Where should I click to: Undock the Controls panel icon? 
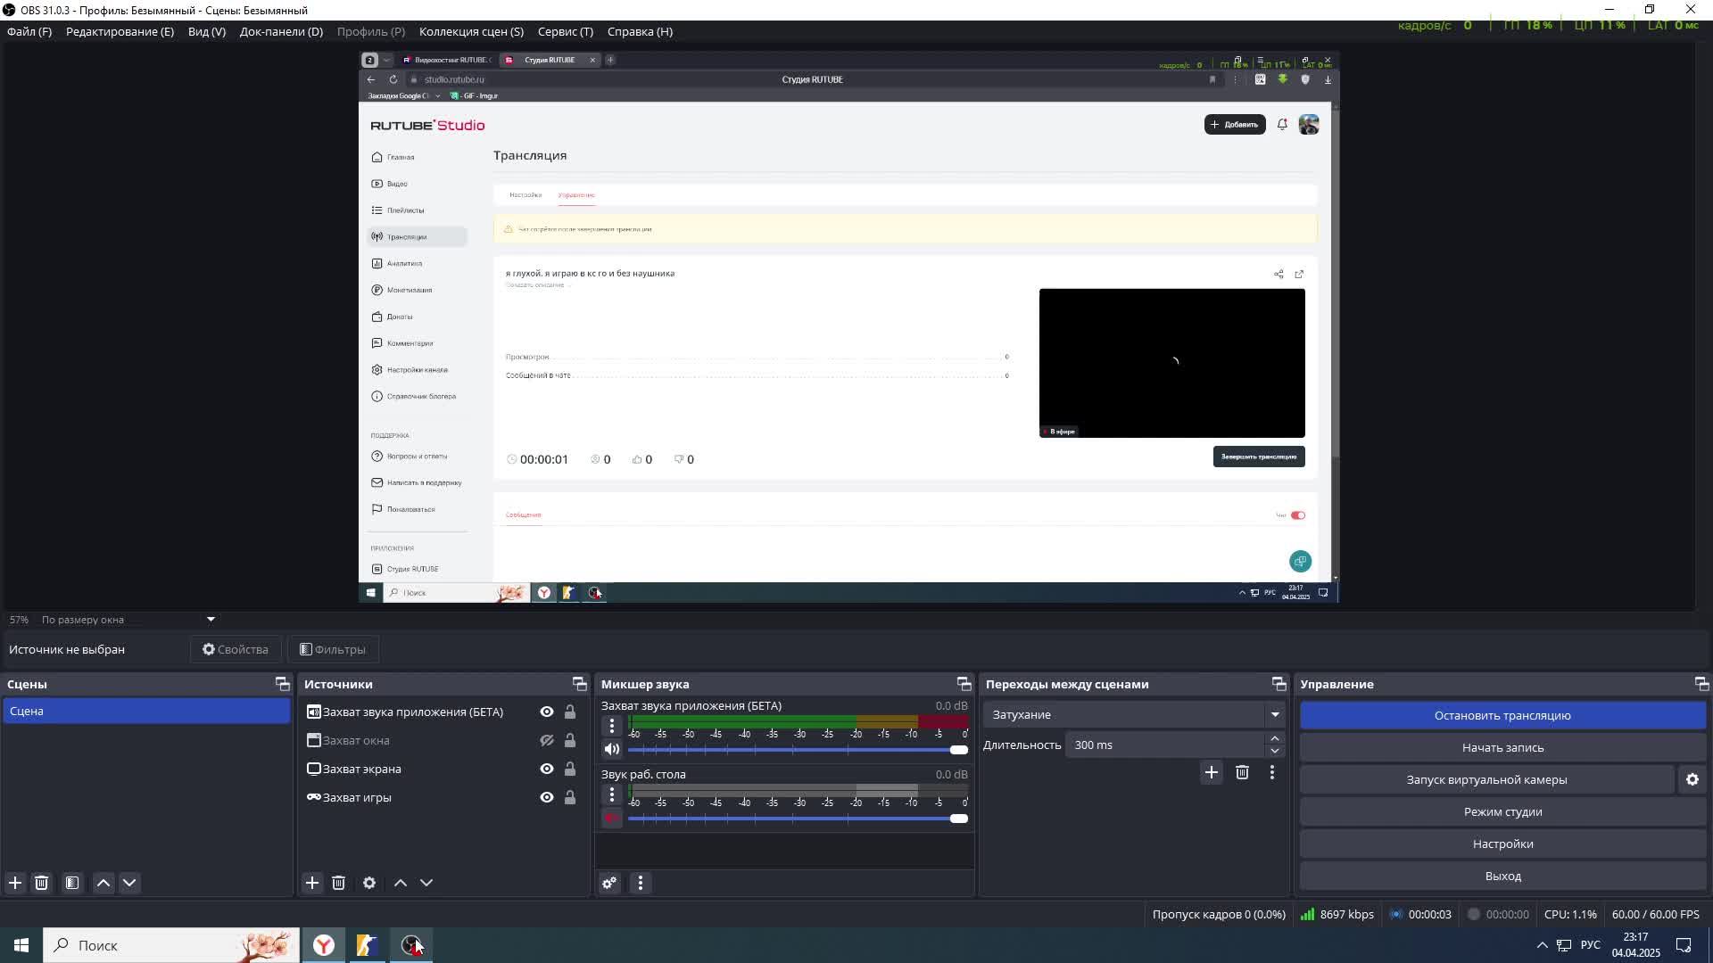point(1701,684)
